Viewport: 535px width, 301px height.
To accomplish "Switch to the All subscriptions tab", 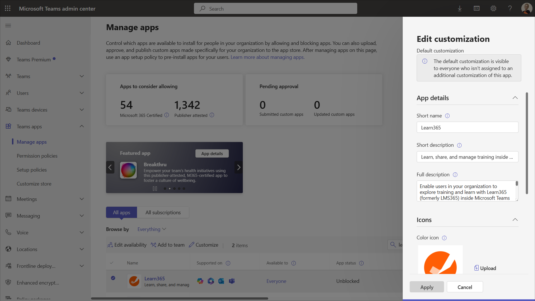I will pyautogui.click(x=163, y=212).
